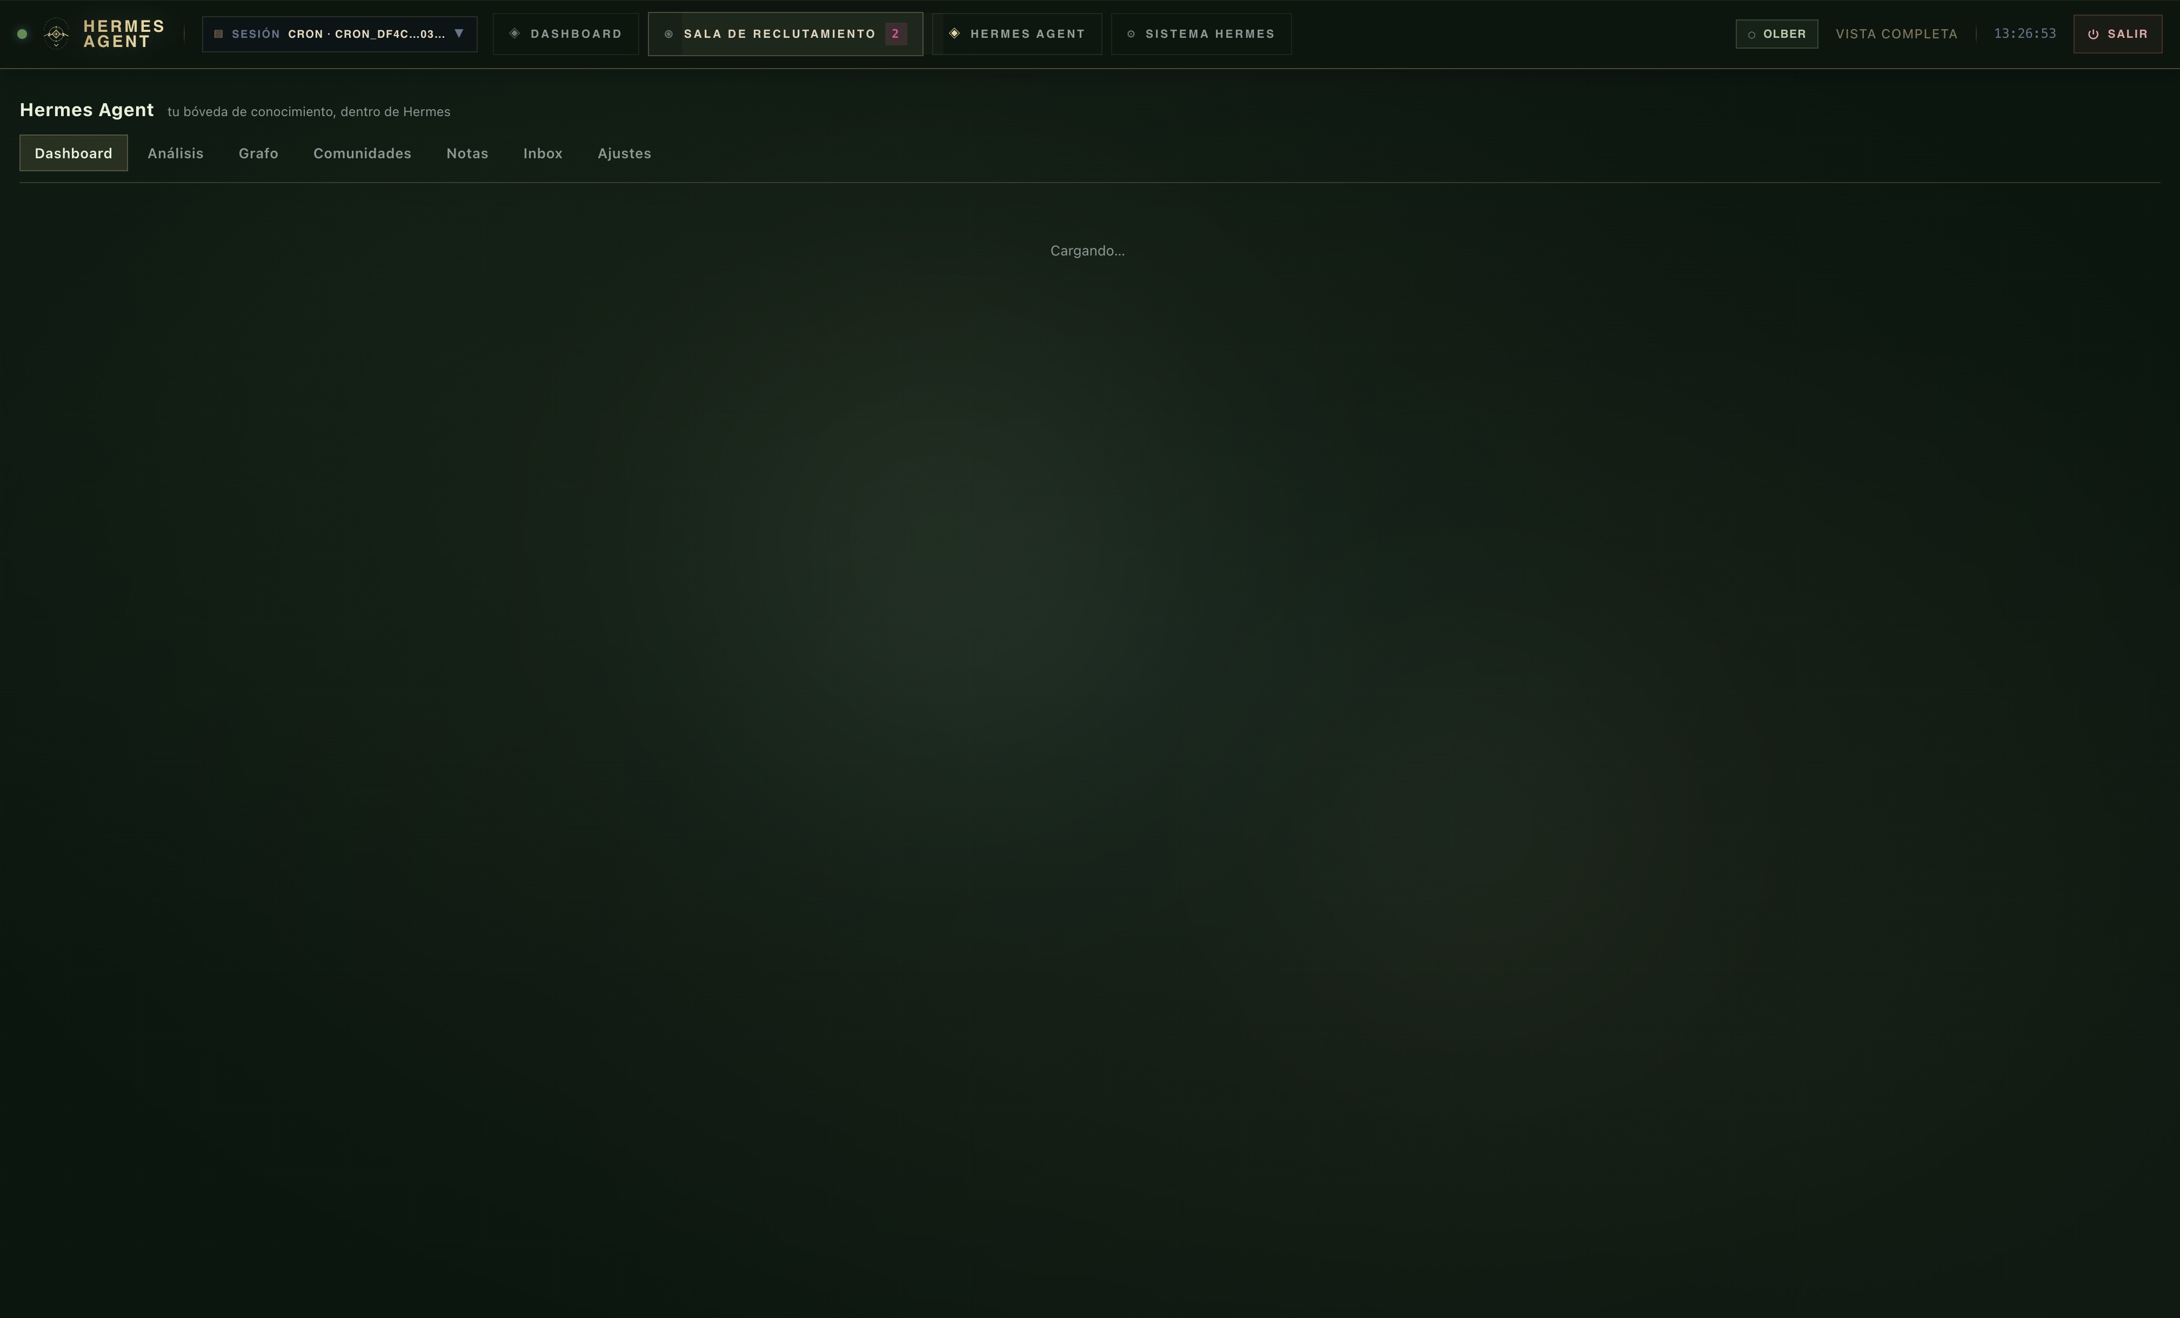
Task: Click the circle icon inside OLBER button
Action: [x=1751, y=35]
